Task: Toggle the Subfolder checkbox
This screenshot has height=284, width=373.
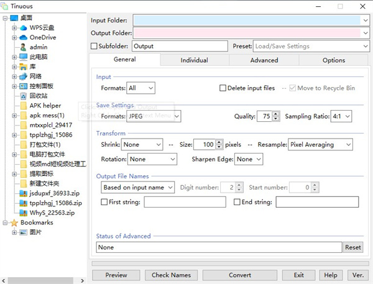Action: tap(94, 46)
